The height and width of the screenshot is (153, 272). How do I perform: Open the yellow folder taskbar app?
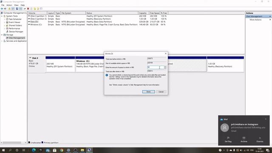pyautogui.click(x=82, y=150)
